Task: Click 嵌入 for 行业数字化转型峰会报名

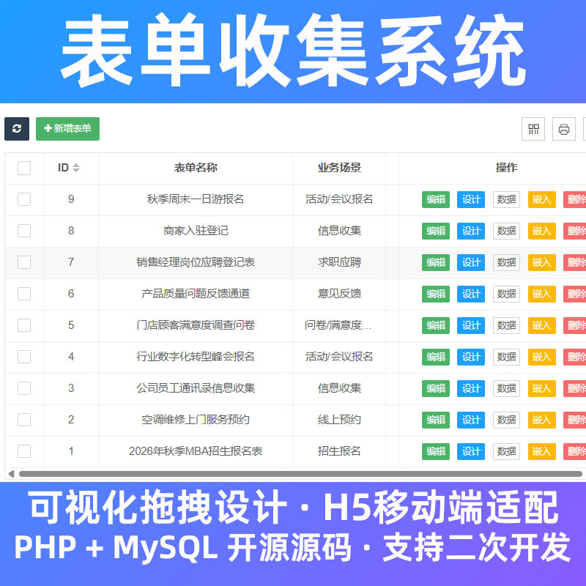Action: 542,357
